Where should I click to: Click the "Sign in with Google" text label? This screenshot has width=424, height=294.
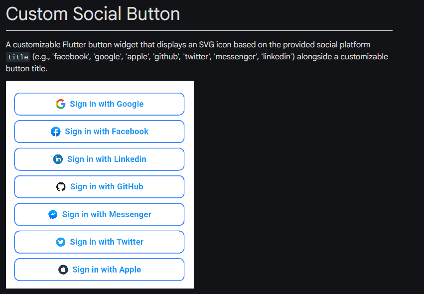point(106,104)
